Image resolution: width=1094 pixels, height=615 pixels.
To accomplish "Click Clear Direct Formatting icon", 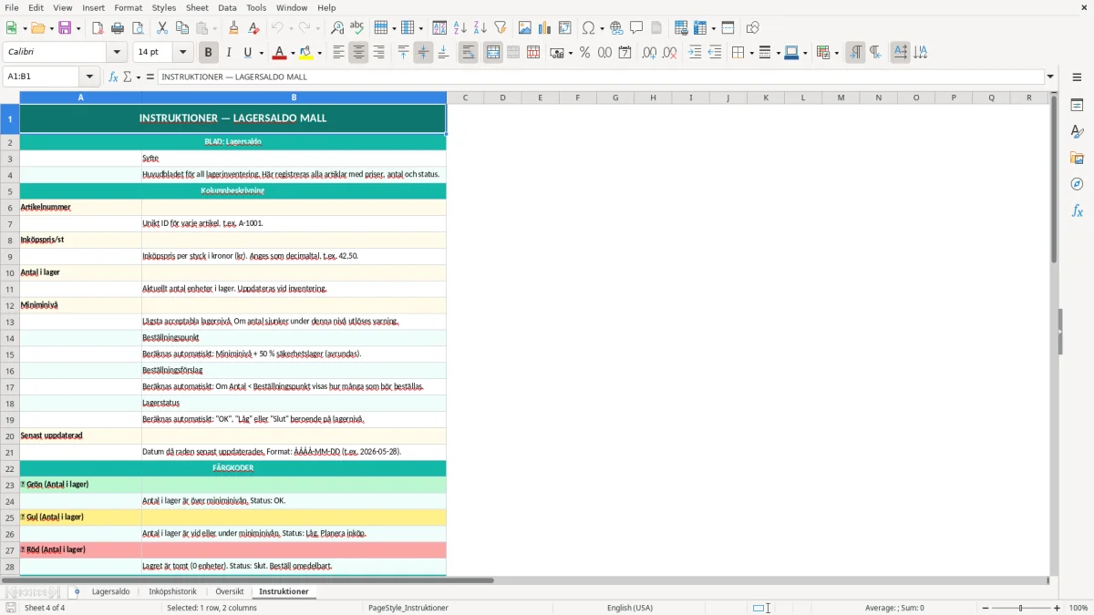I will (254, 28).
